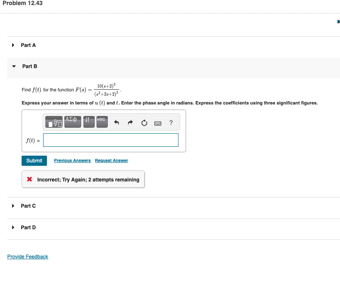Select the vec notation button
This screenshot has height=291, width=340.
pyautogui.click(x=102, y=122)
